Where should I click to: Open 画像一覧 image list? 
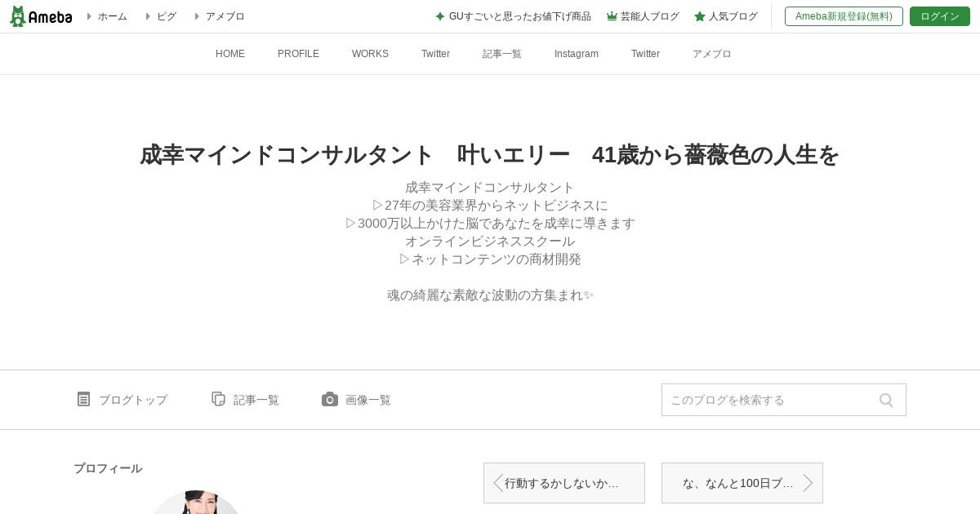pyautogui.click(x=368, y=400)
